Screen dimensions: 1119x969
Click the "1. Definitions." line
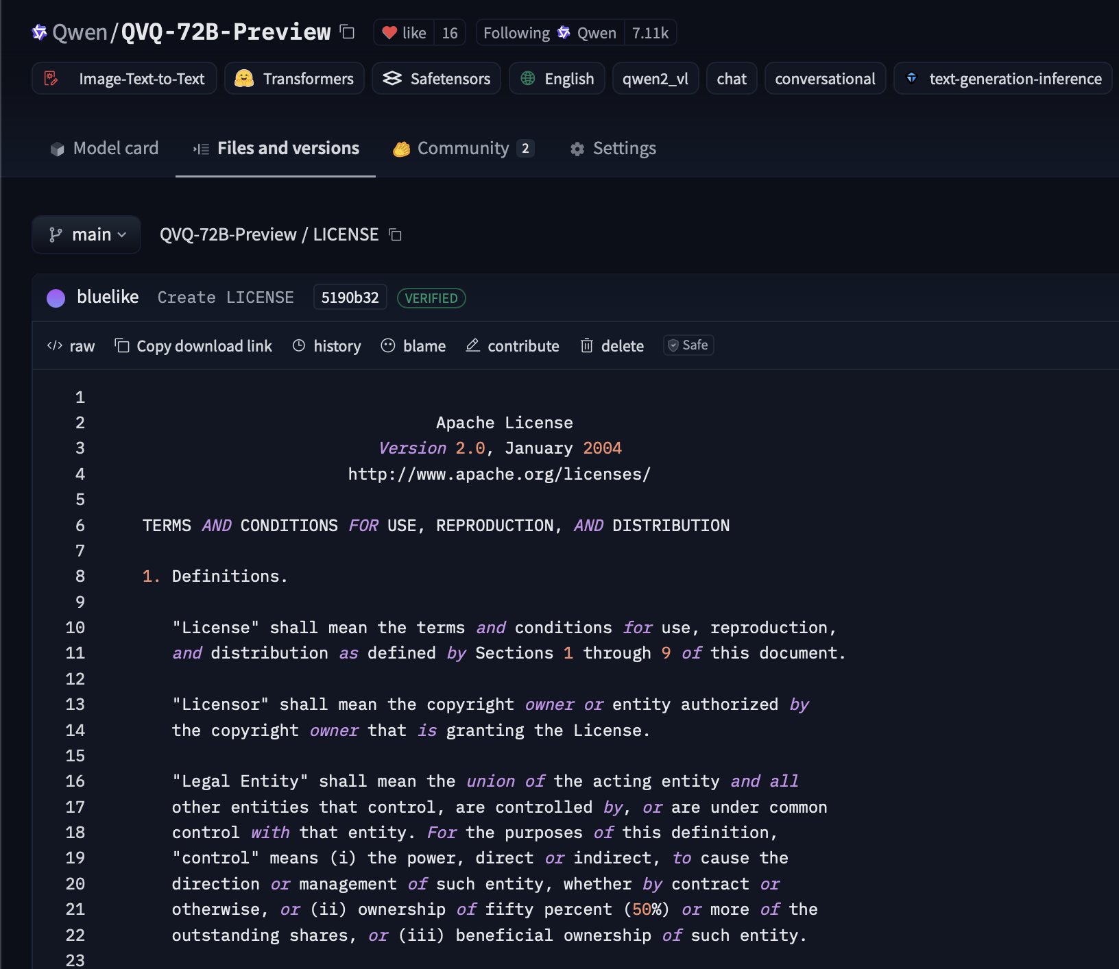click(x=215, y=576)
